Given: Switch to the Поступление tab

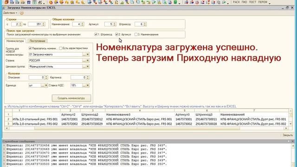Looking at the screenshot, I should pyautogui.click(x=37, y=41).
